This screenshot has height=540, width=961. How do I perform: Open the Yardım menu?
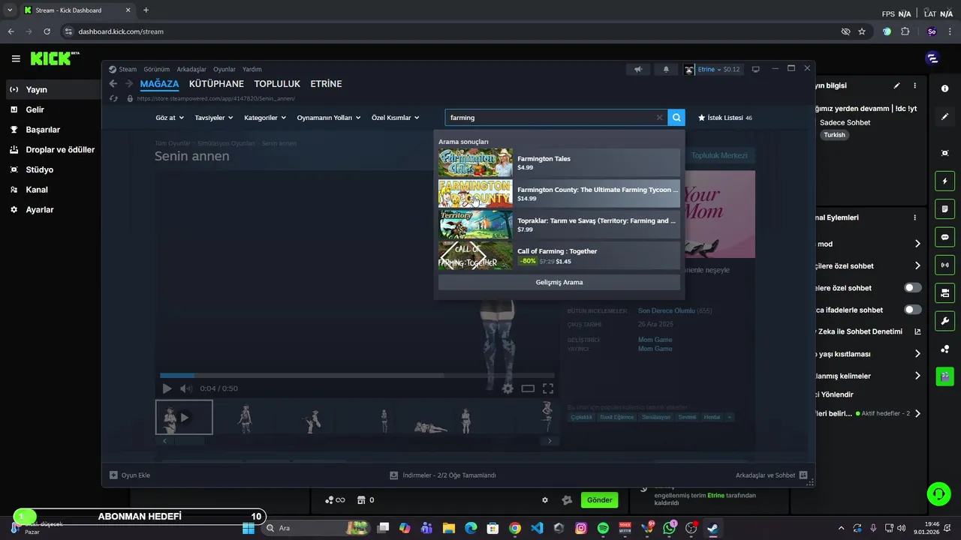tap(252, 69)
